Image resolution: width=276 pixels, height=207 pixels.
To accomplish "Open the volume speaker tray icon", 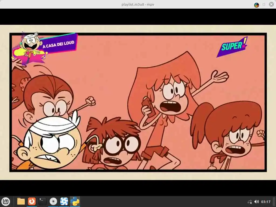I will click(x=257, y=202).
